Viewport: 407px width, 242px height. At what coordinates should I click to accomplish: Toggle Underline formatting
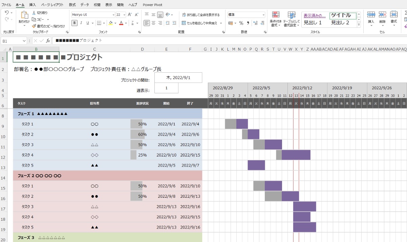[88, 23]
